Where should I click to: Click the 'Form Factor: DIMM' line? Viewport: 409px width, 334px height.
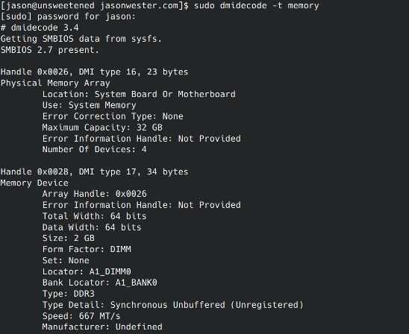(87, 249)
